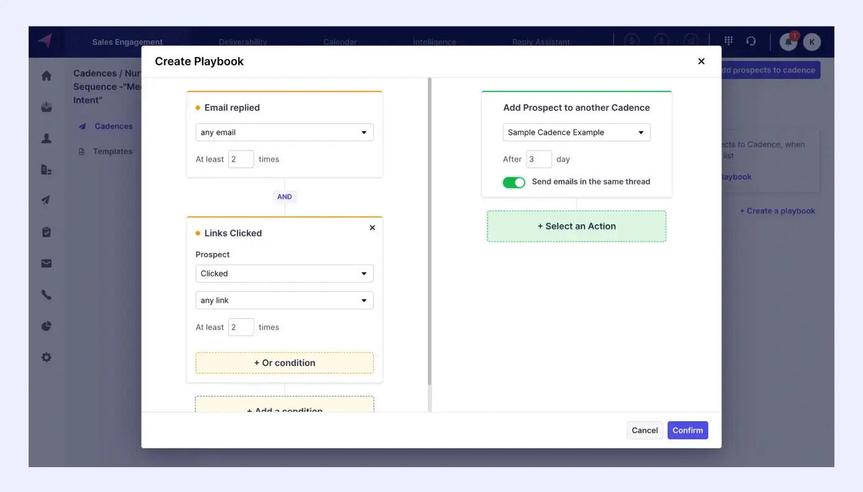This screenshot has width=863, height=492.
Task: Open the 'any email' dropdown under Email replied
Action: pyautogui.click(x=284, y=132)
